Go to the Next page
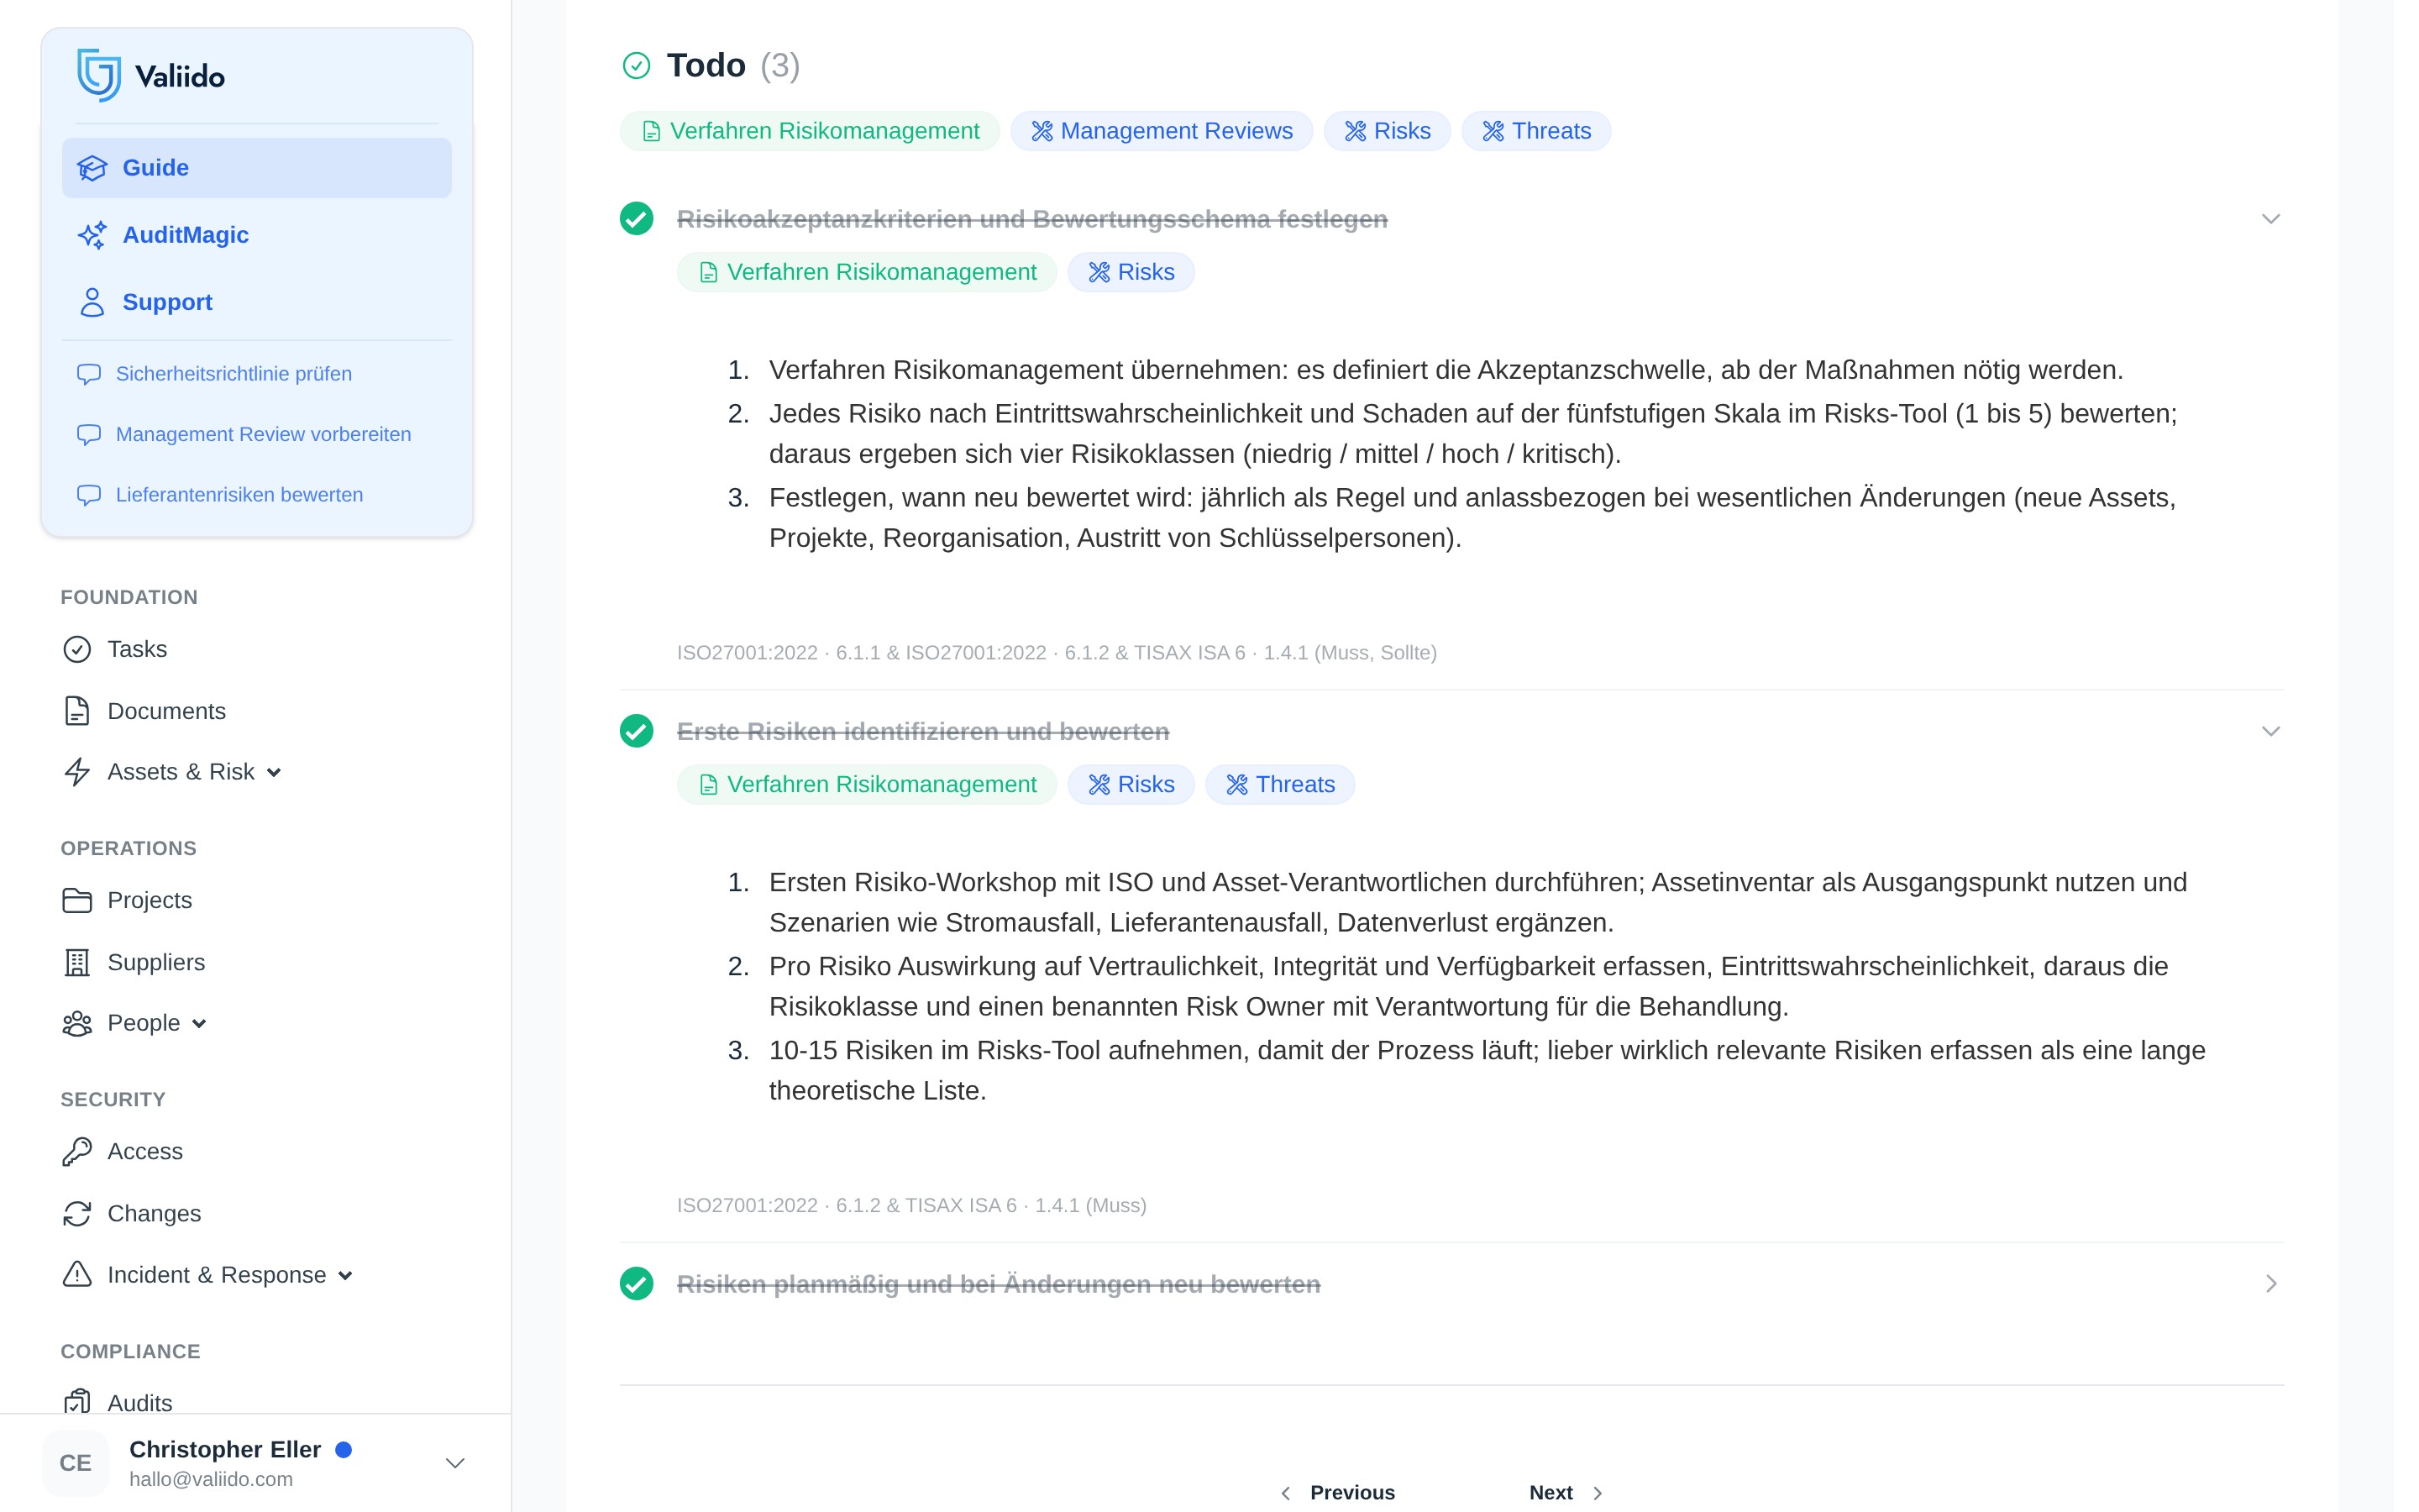 click(1566, 1492)
